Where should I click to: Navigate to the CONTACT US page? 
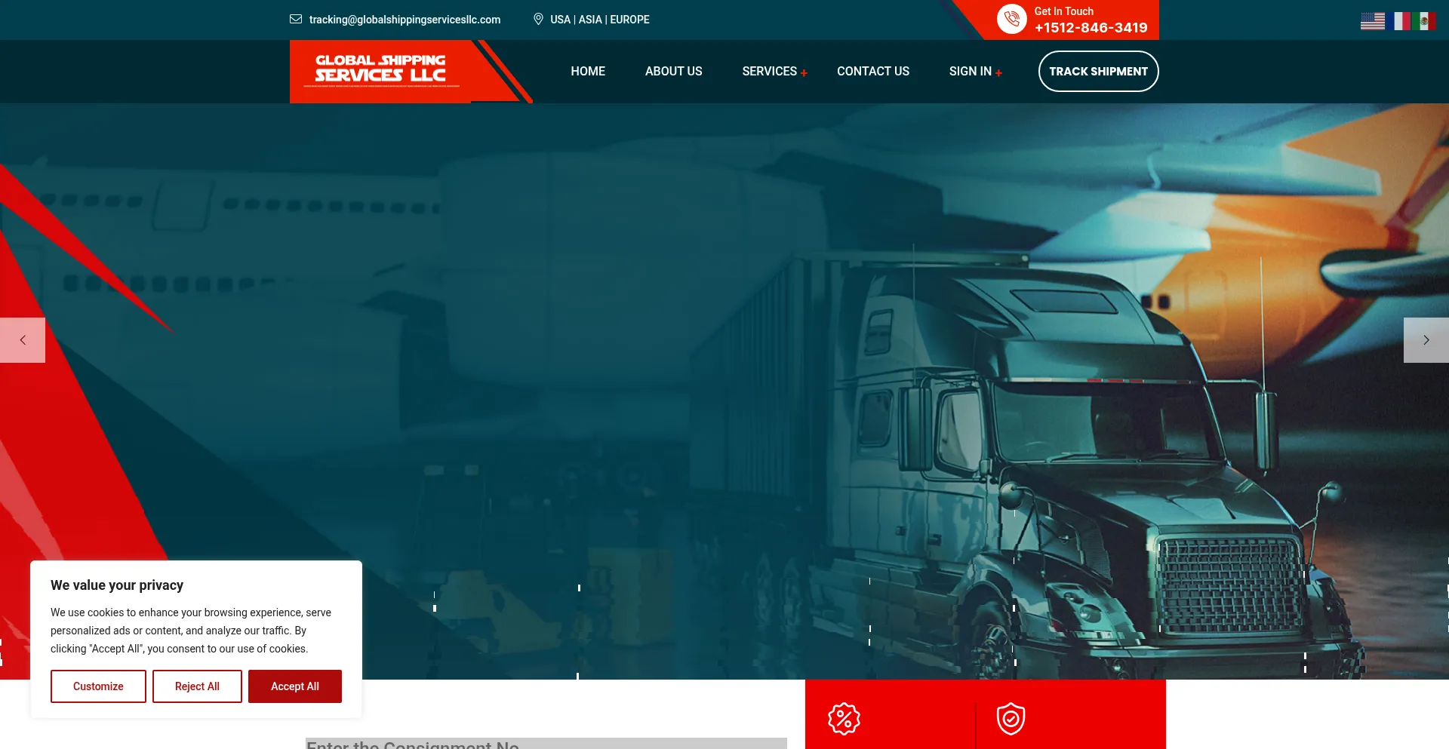tap(872, 71)
